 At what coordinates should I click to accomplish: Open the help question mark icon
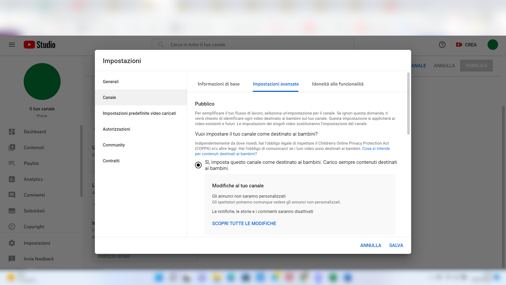click(x=442, y=45)
